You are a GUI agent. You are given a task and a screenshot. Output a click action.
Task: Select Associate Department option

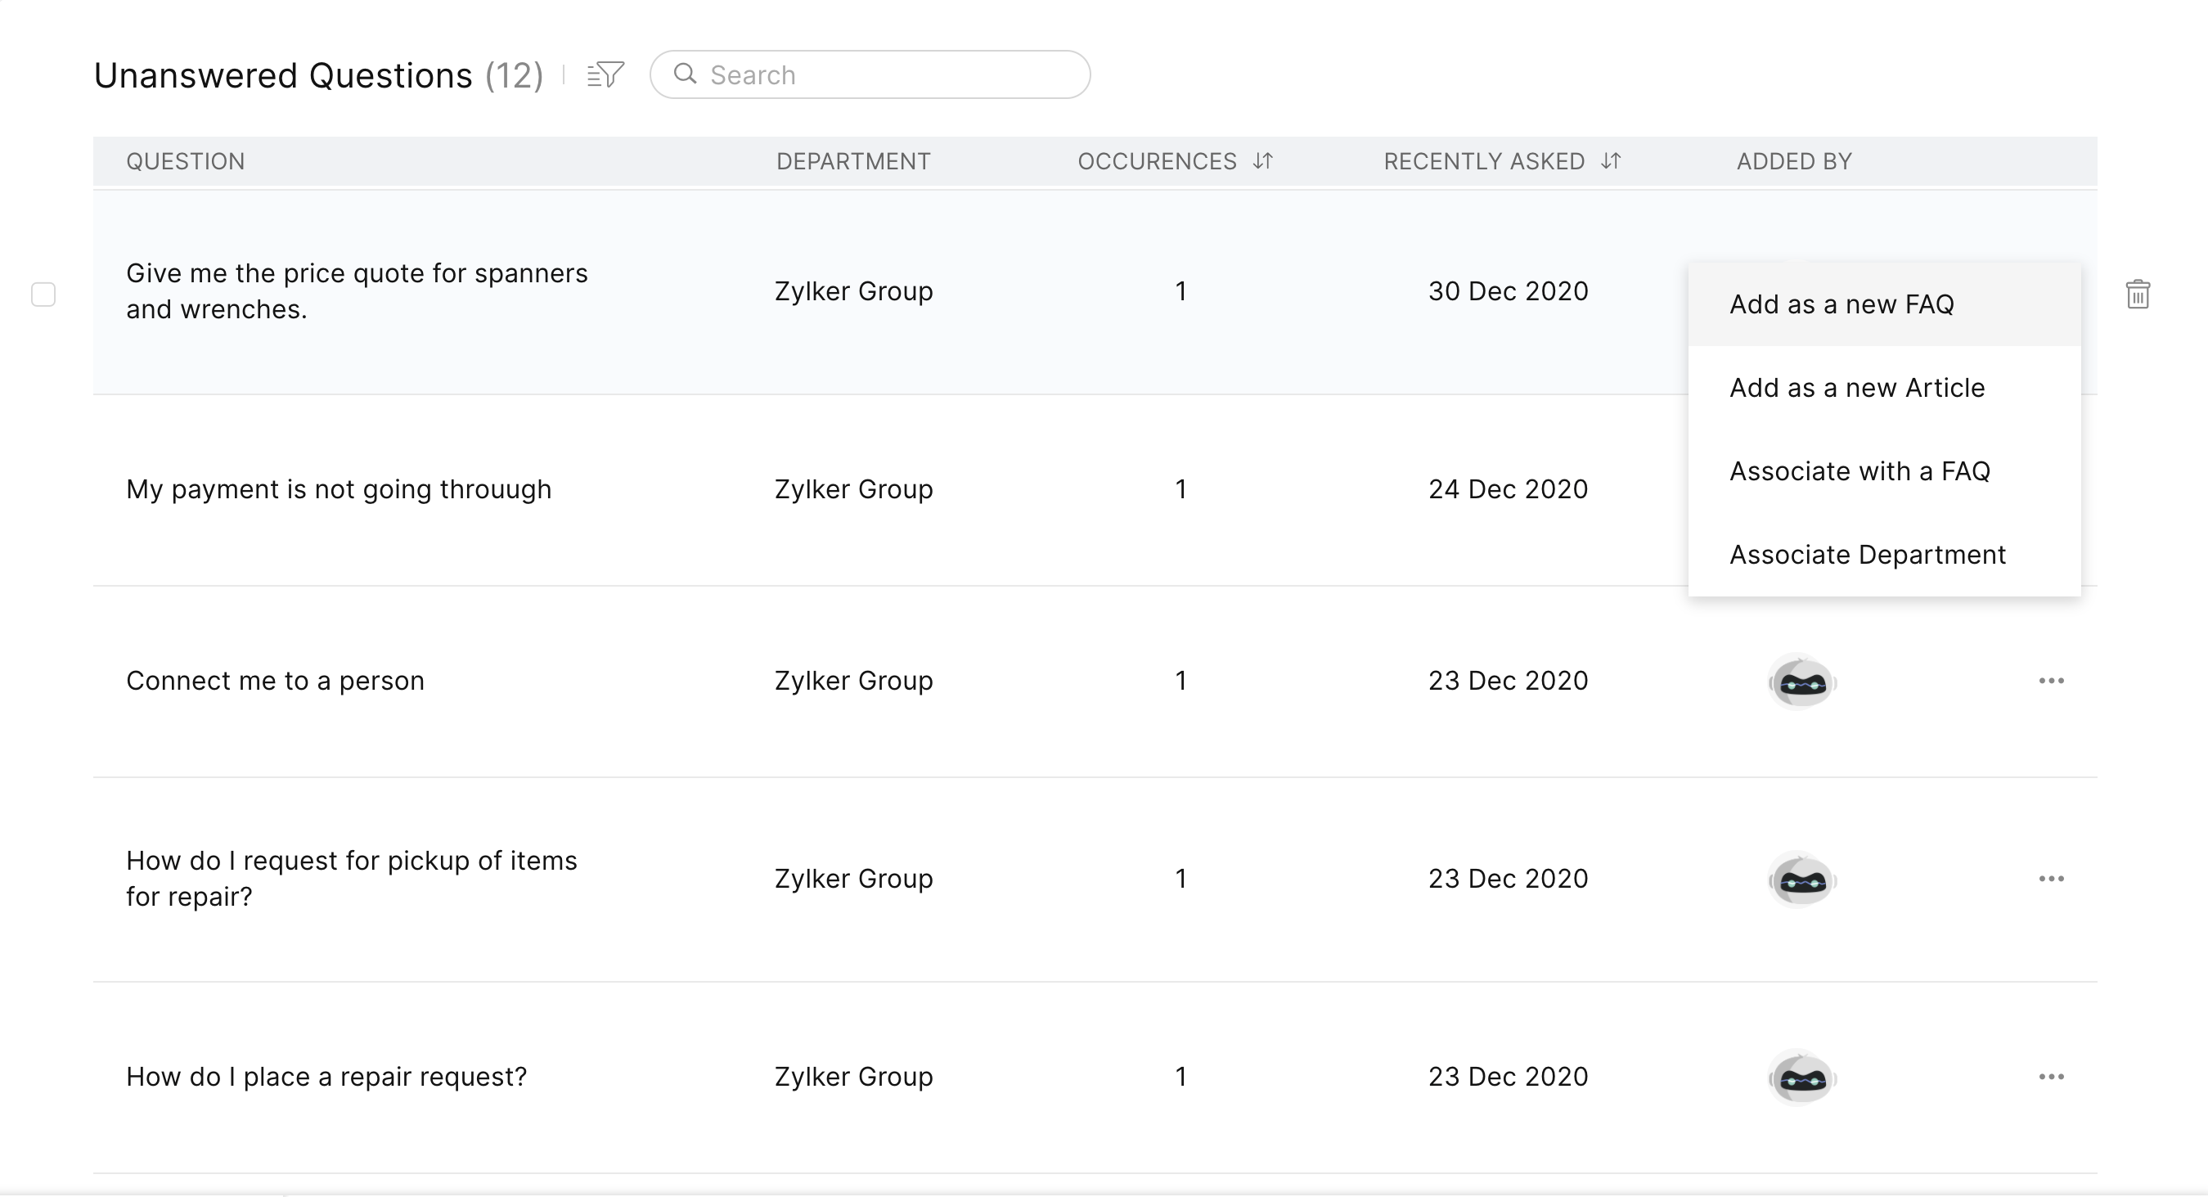tap(1867, 555)
